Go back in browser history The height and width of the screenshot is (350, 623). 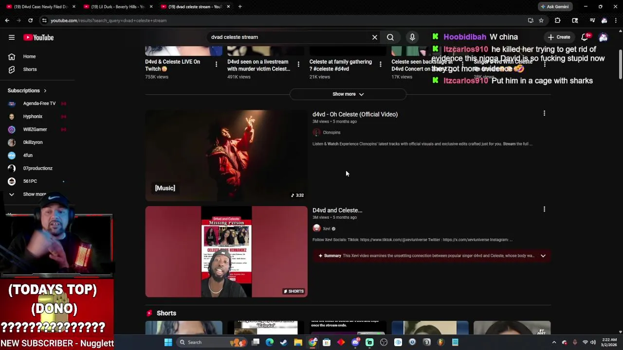click(7, 20)
